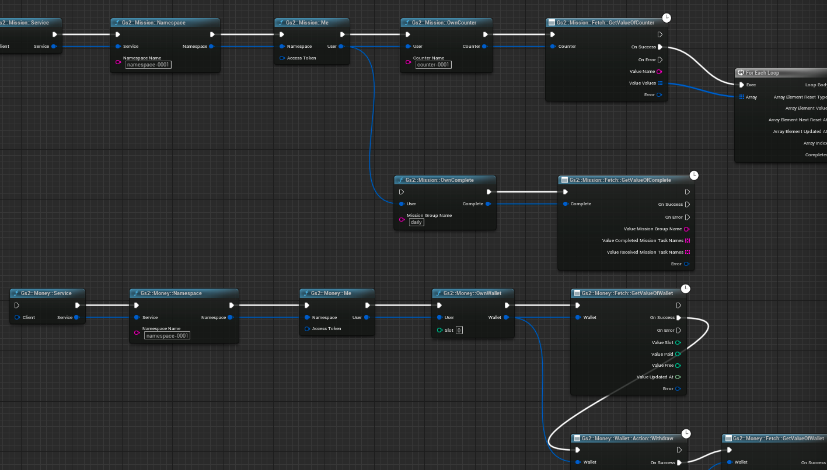The width and height of the screenshot is (827, 470).
Task: Select Gs2::Money::Wallet::Action::Withdraw node header
Action: (x=629, y=438)
